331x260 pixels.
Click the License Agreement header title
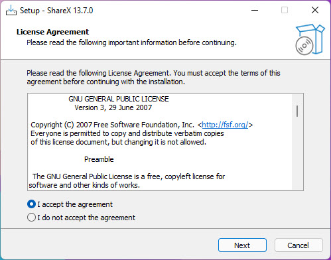[x=52, y=32]
